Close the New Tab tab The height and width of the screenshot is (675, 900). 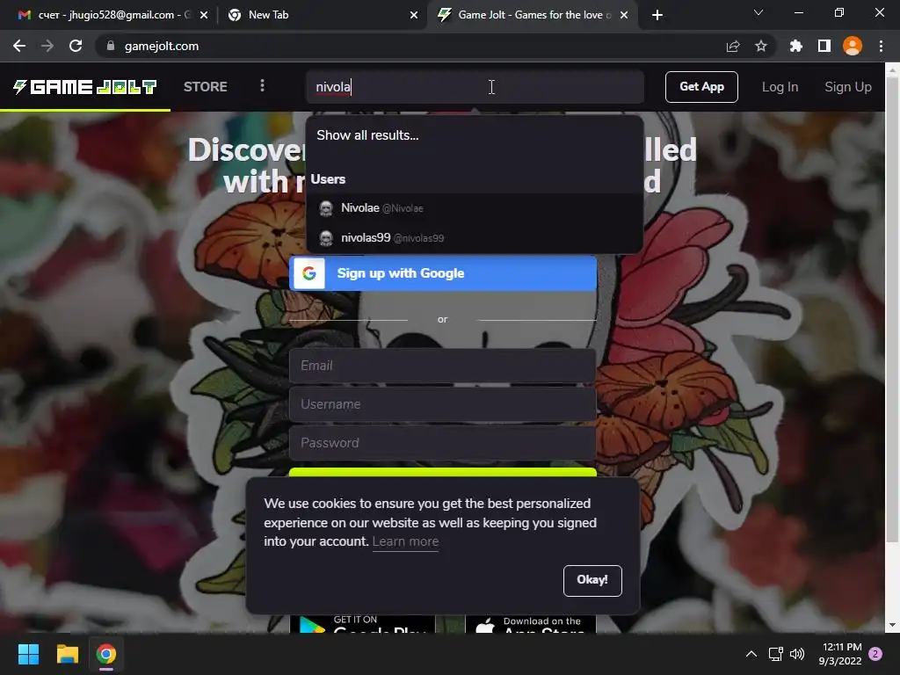coord(414,15)
